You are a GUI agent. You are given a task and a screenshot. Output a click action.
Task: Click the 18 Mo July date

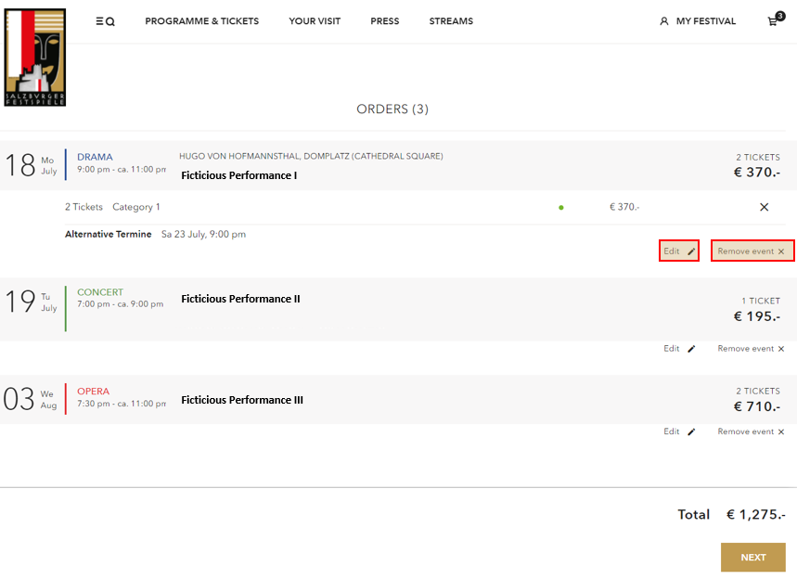tap(31, 165)
